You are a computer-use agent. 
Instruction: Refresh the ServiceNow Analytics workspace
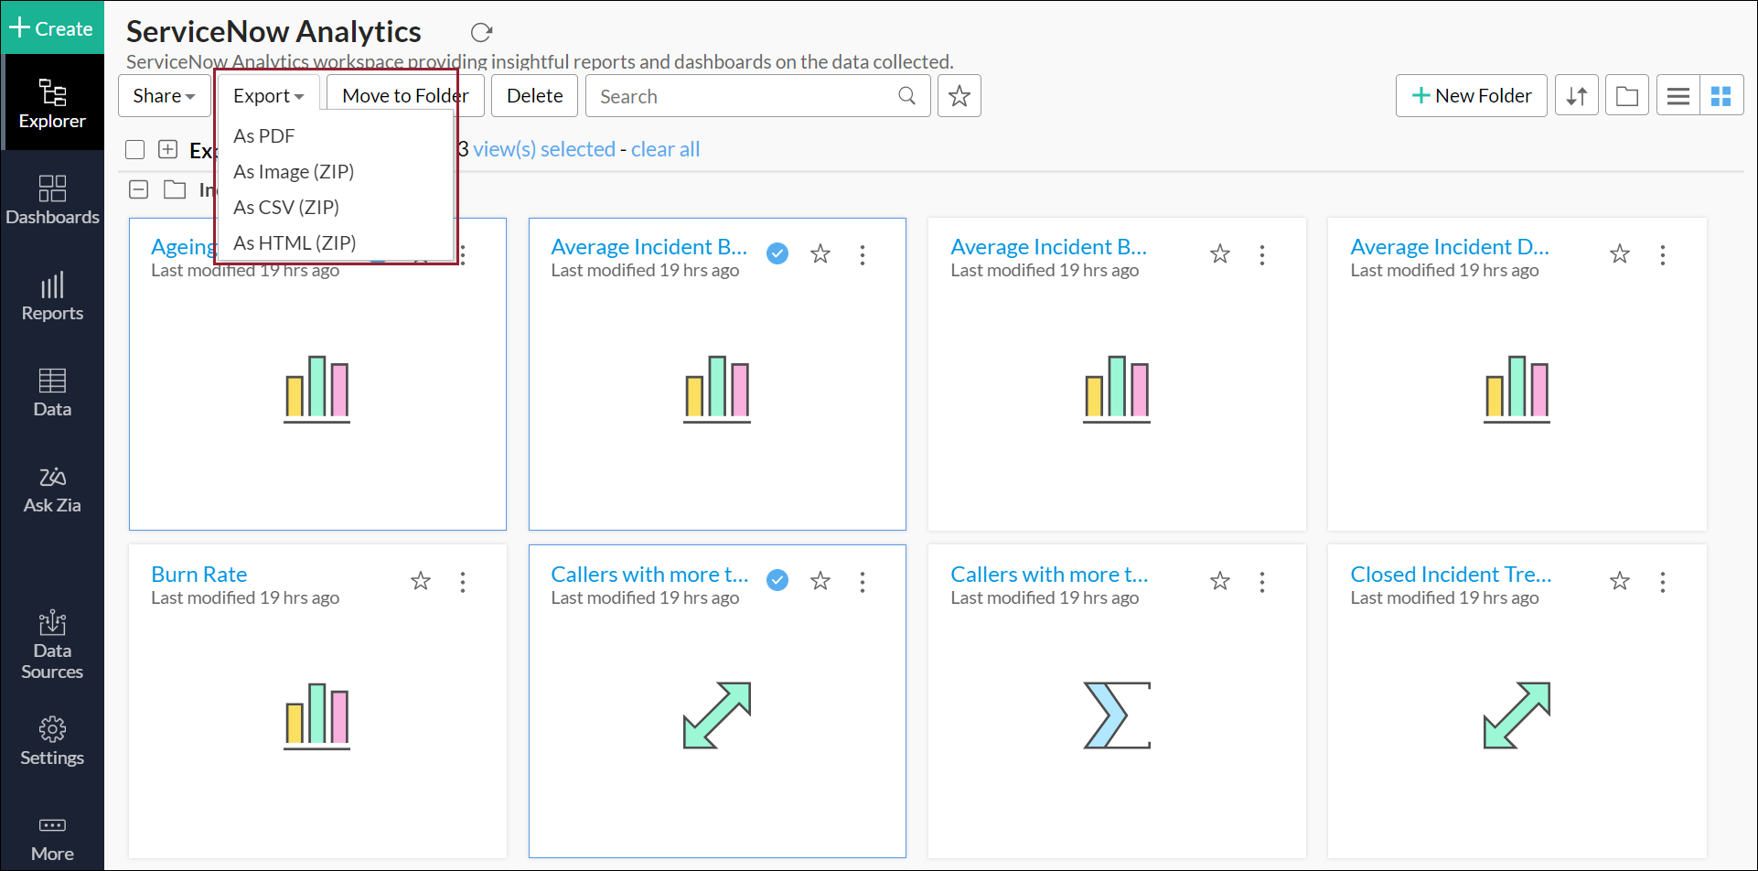click(x=481, y=33)
